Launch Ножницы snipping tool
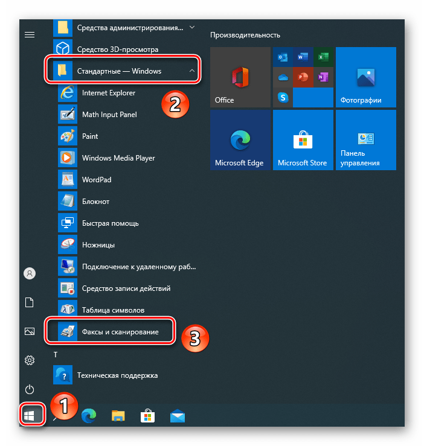 click(127, 245)
